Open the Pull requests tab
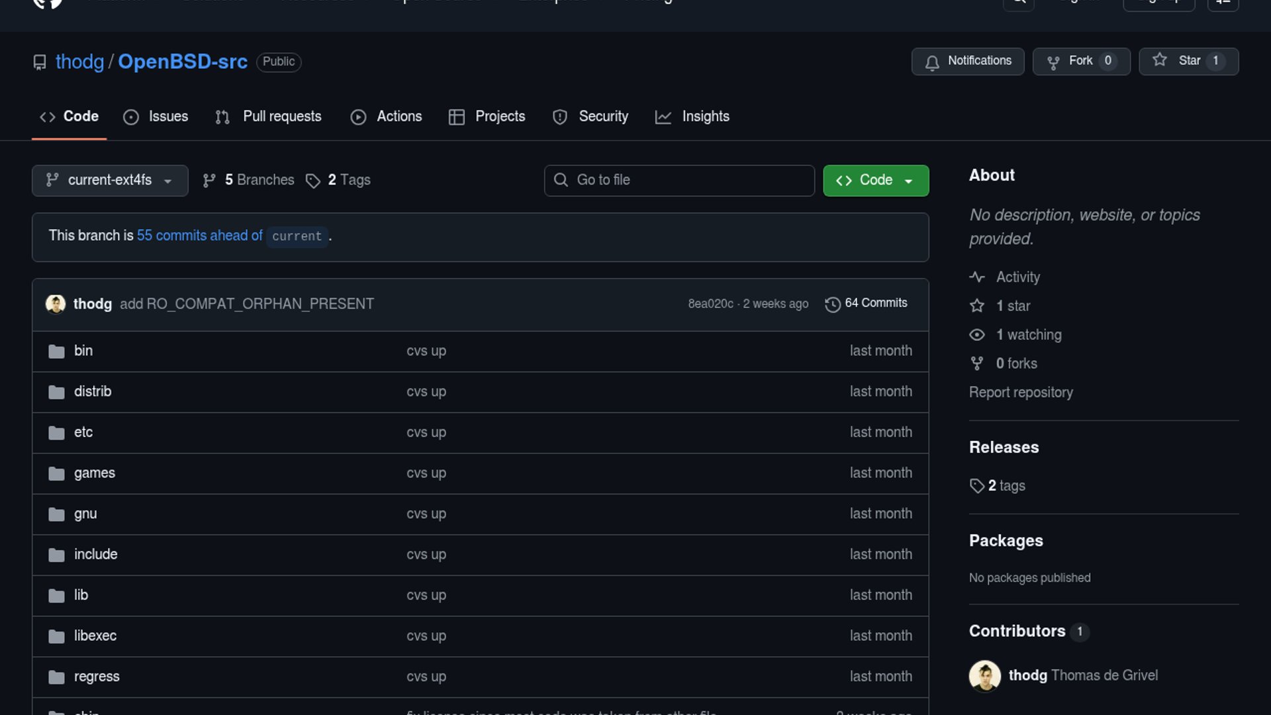 [269, 117]
